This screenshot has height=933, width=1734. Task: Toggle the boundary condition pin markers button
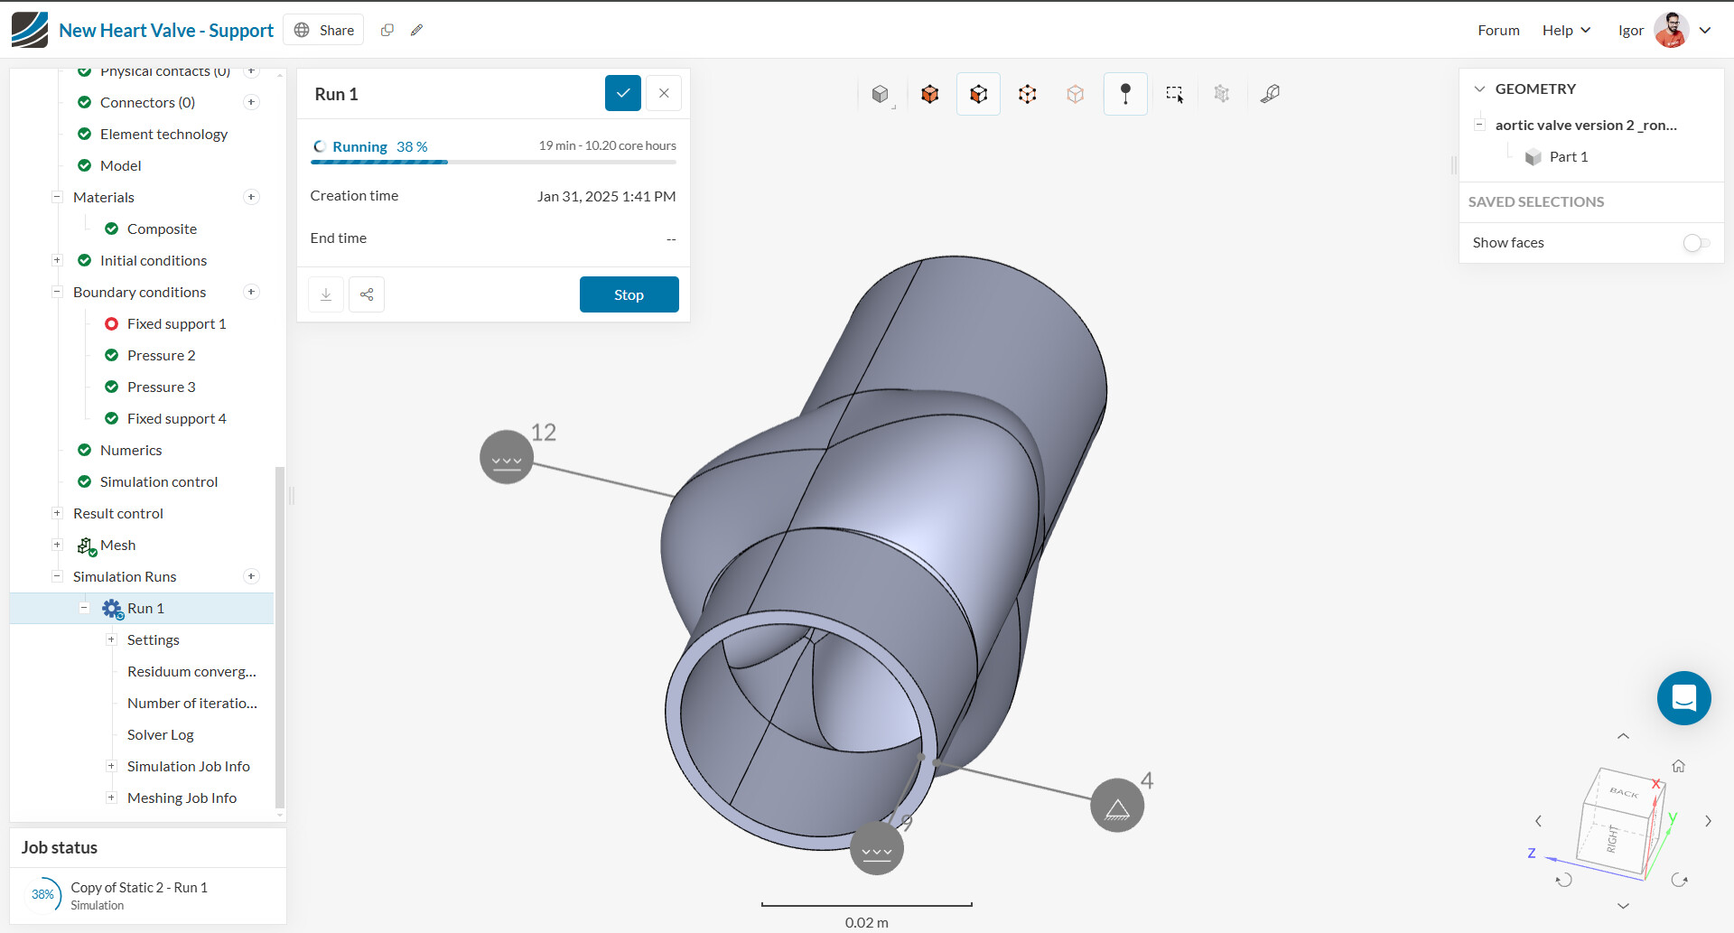point(1125,94)
